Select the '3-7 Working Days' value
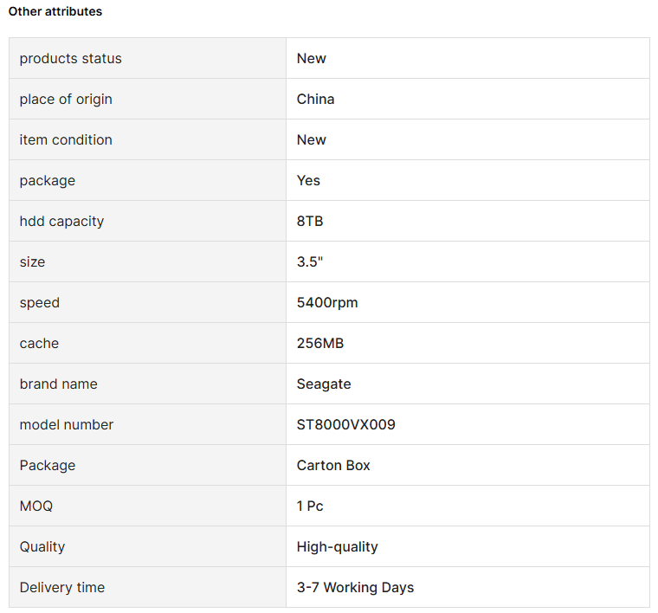The image size is (658, 613). pyautogui.click(x=355, y=588)
